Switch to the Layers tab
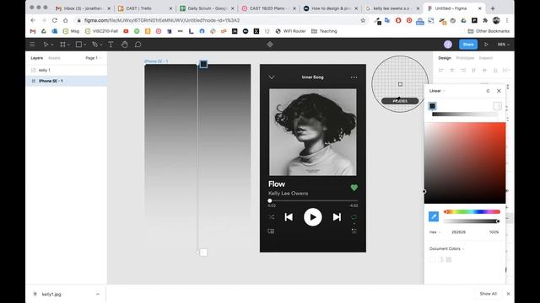The height and width of the screenshot is (303, 540). [x=37, y=58]
